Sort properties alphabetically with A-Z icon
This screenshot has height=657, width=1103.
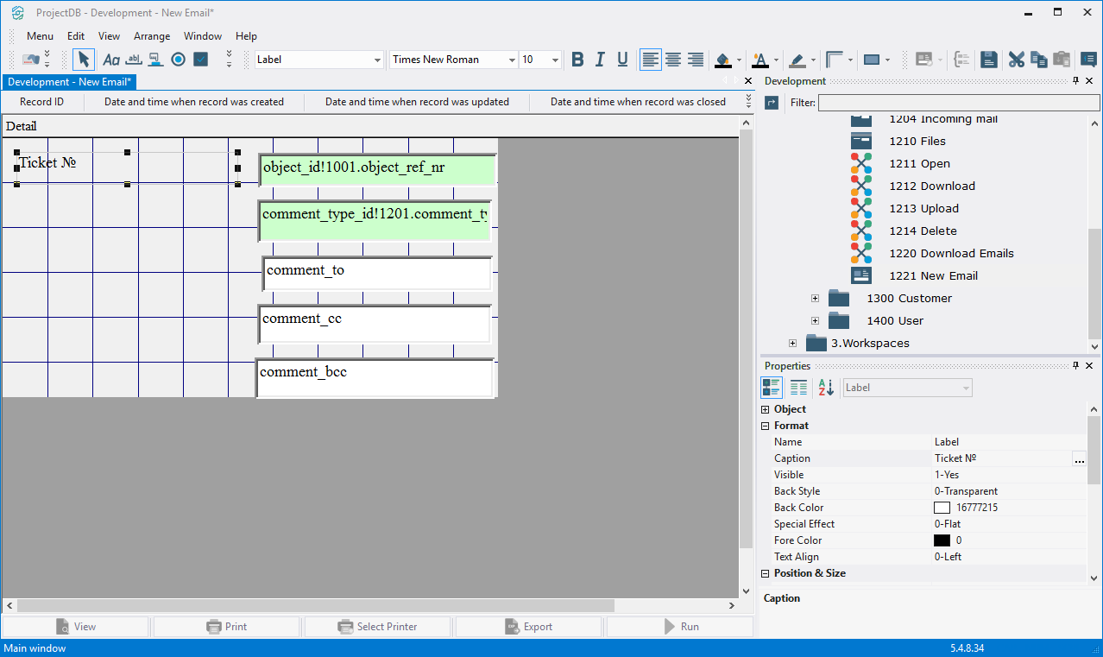click(x=826, y=388)
